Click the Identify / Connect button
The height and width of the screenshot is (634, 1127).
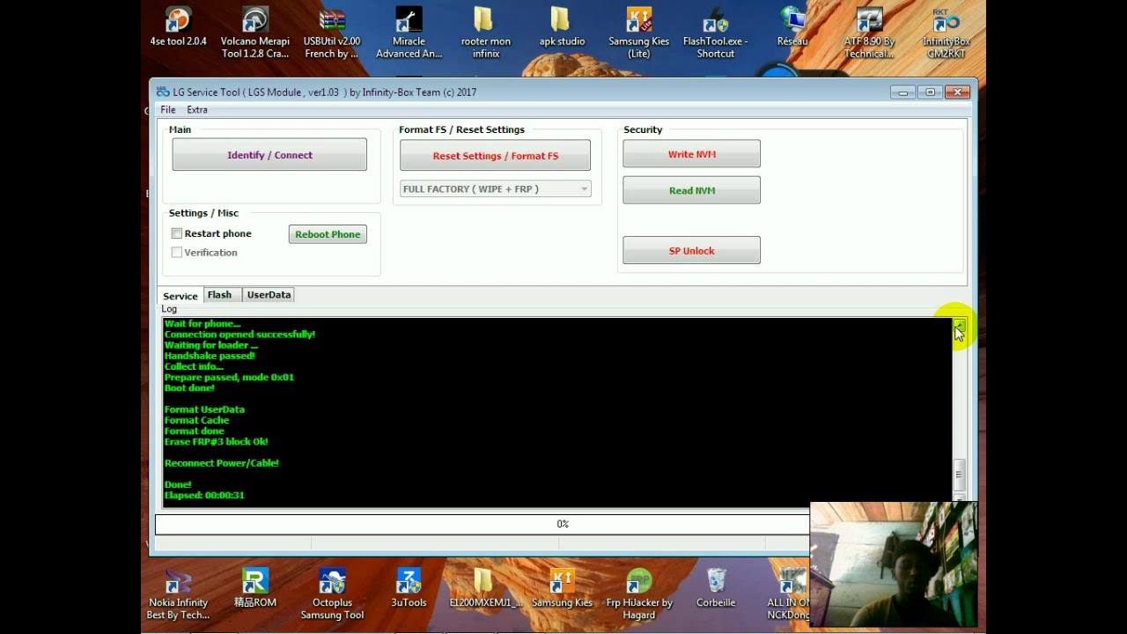click(269, 155)
